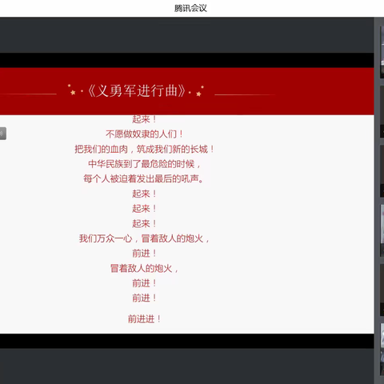Click the line 中华民族到了最危险的时候，
384x384 pixels.
[144, 164]
